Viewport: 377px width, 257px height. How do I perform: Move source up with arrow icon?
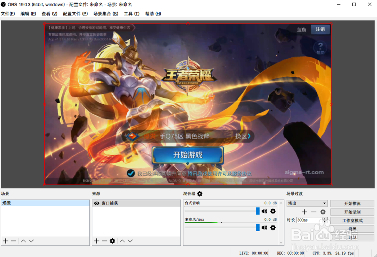(122, 241)
